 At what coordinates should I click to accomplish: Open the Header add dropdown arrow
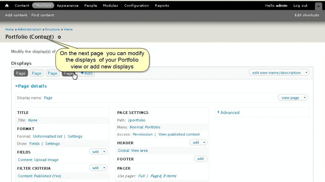[x=204, y=142]
